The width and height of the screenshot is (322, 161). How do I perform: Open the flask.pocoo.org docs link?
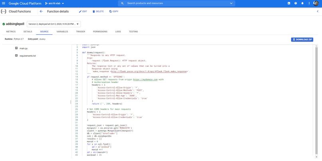149,71
